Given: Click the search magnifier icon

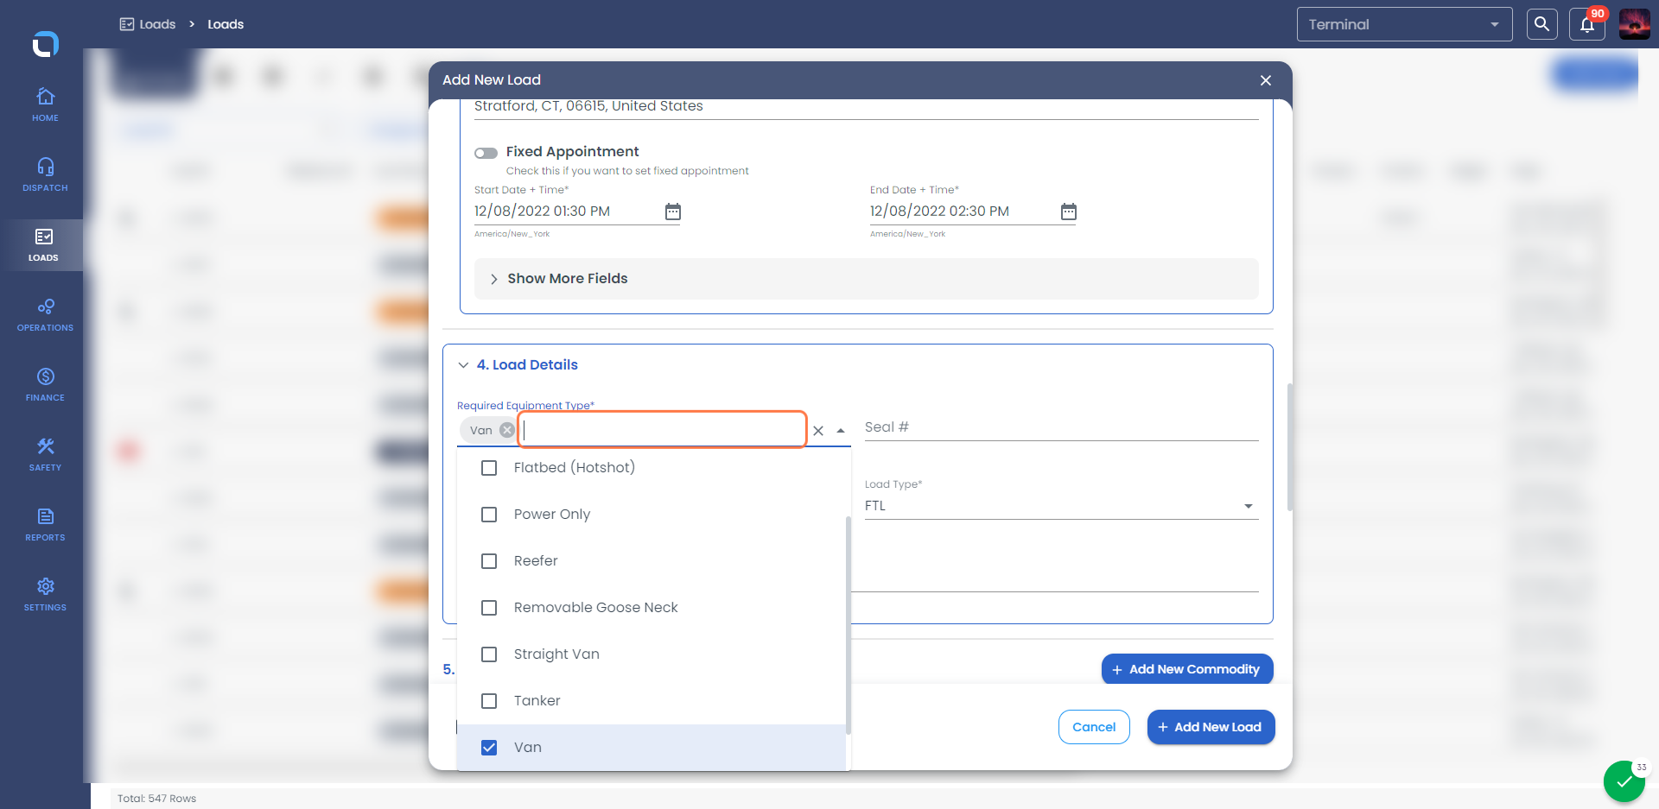Looking at the screenshot, I should pos(1541,24).
